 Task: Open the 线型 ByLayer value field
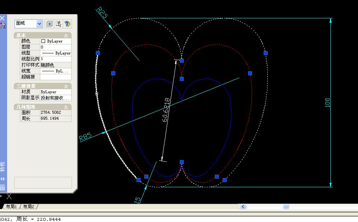pyautogui.click(x=56, y=53)
